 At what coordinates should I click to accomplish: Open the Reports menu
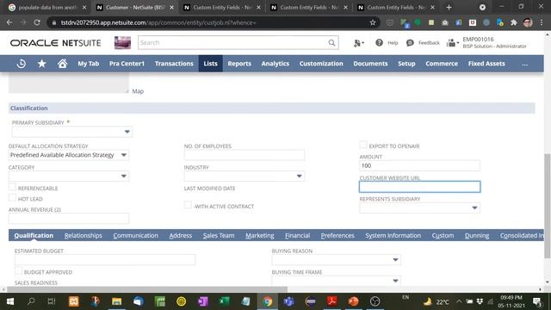[x=239, y=64]
